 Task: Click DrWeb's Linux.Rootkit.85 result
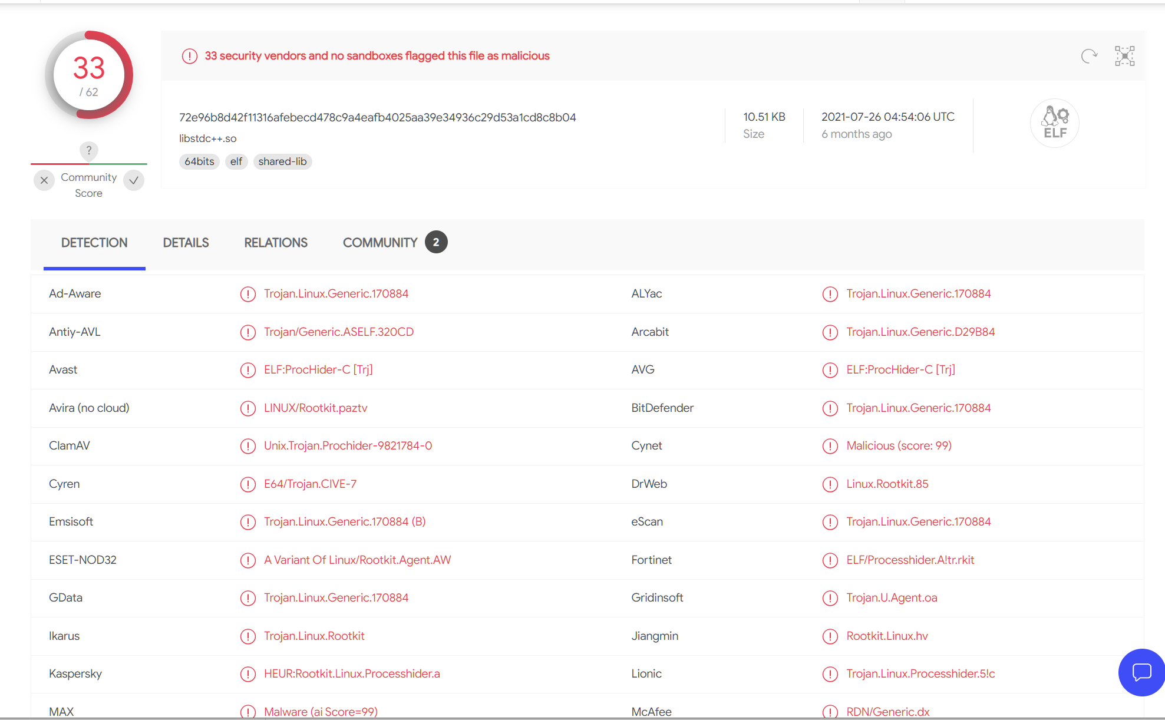point(887,484)
